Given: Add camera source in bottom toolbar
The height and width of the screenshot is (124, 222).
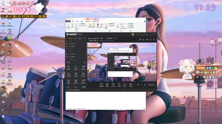Looking at the screenshot, I should coord(107,84).
